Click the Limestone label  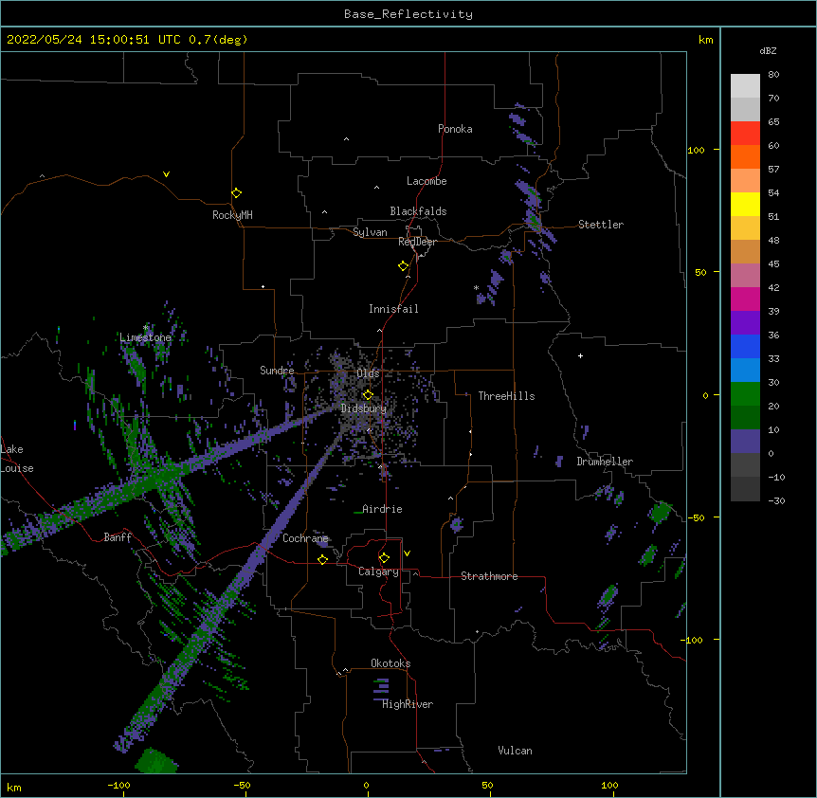pyautogui.click(x=145, y=337)
